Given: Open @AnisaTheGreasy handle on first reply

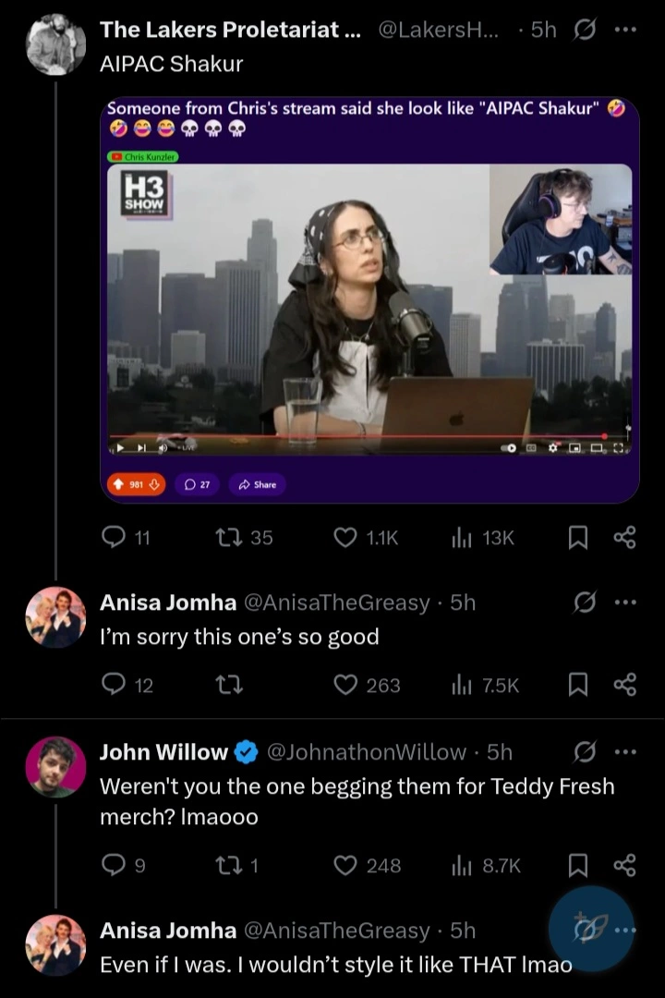Looking at the screenshot, I should coord(336,602).
